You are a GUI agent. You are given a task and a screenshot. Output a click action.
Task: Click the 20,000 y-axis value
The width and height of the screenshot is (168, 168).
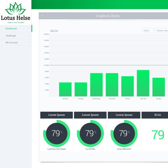[46, 34]
